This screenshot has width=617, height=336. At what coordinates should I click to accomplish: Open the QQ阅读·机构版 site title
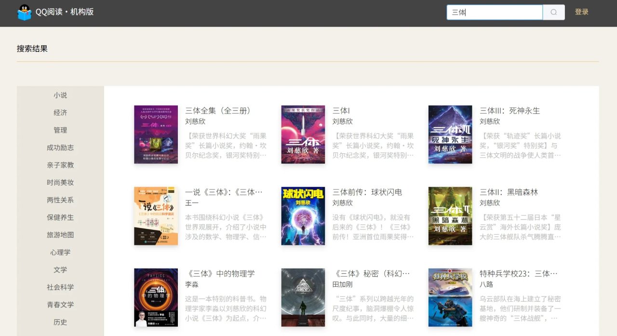coord(65,12)
